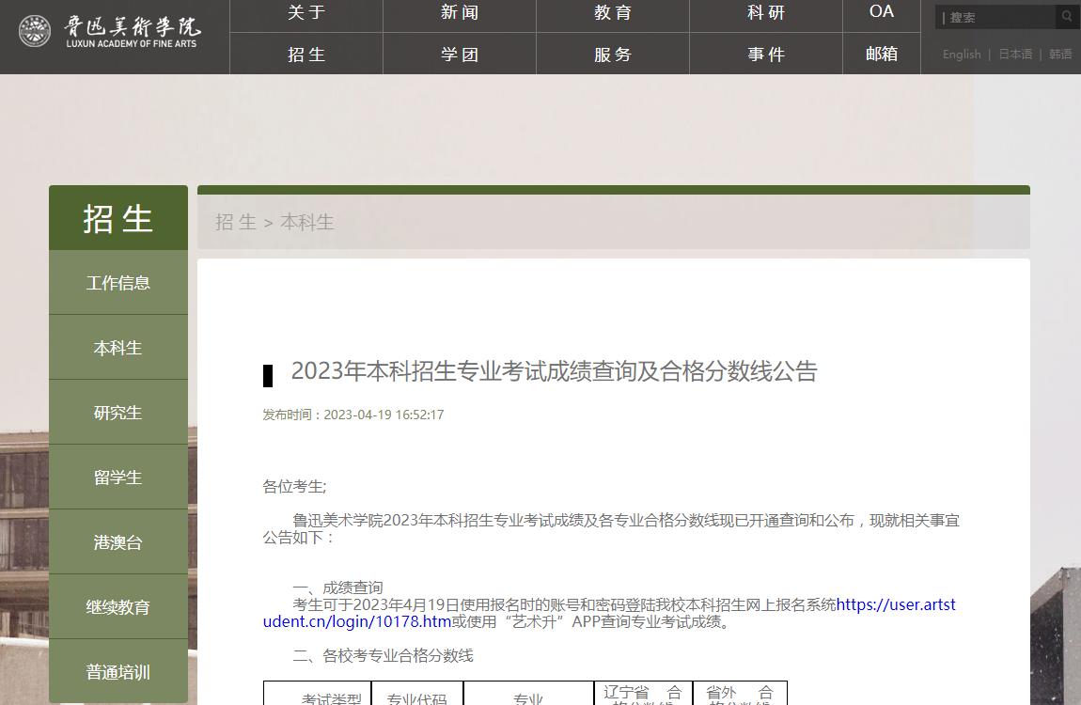Open the OA link in the header
The width and height of the screenshot is (1081, 705).
(882, 11)
